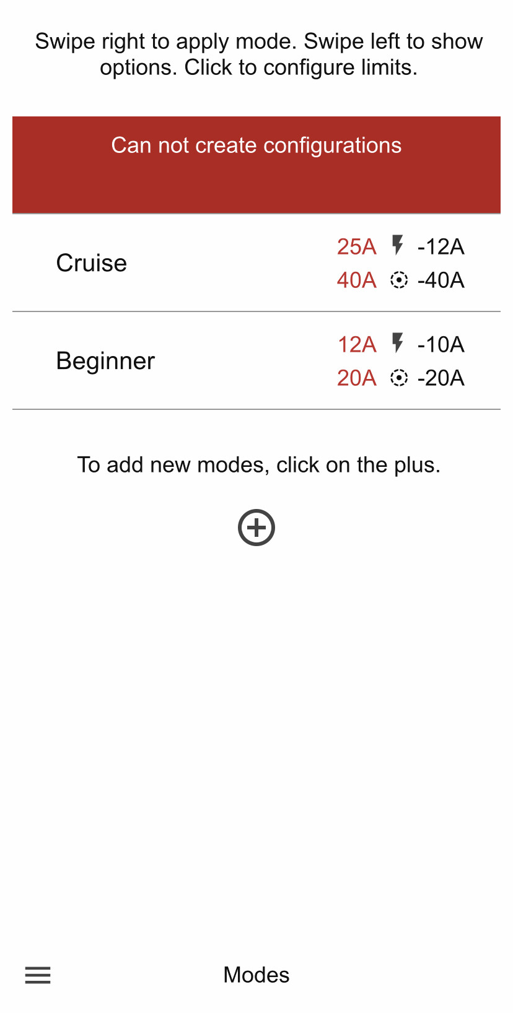
Task: Select Beginner battery max value 12A
Action: pos(357,344)
